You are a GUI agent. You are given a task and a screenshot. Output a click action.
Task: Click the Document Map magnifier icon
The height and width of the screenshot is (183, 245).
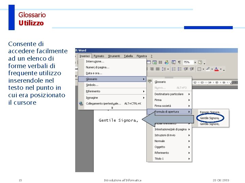click(x=174, y=62)
